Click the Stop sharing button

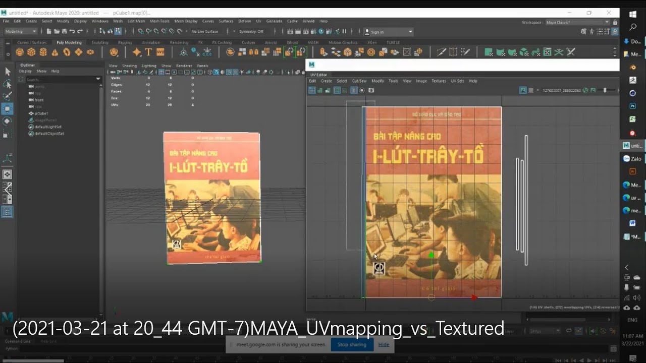click(x=352, y=344)
